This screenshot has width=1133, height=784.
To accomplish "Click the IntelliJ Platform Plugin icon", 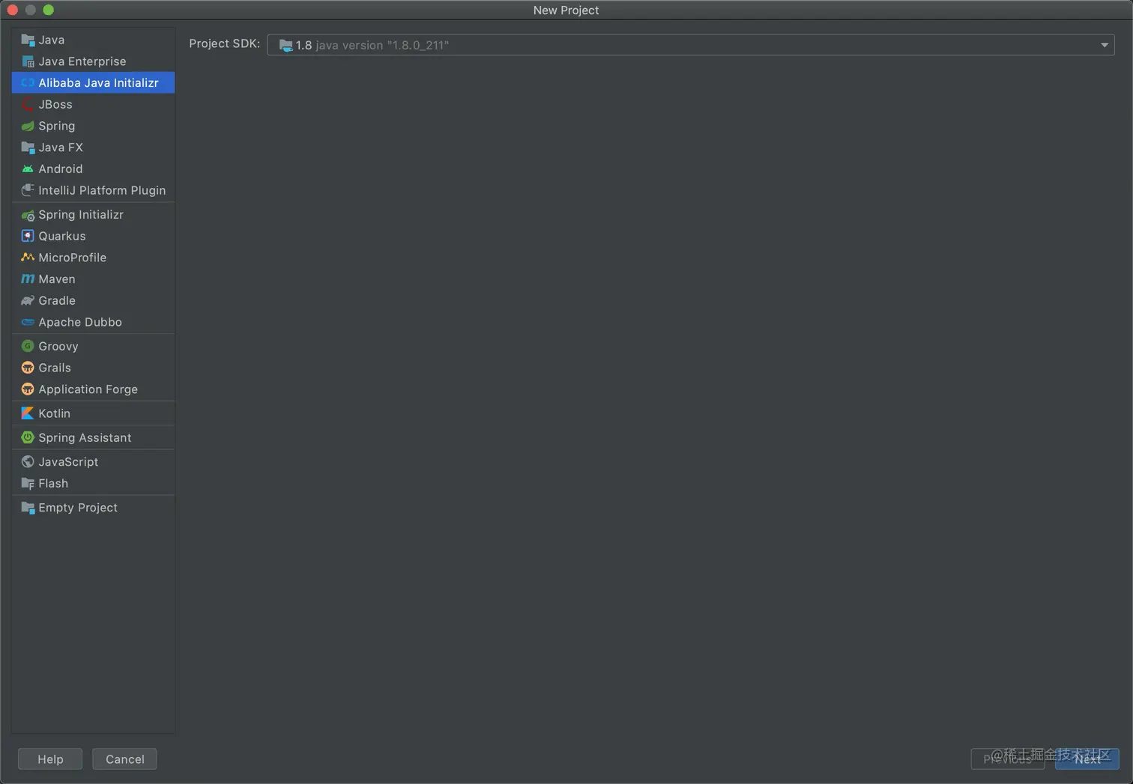I will [28, 190].
